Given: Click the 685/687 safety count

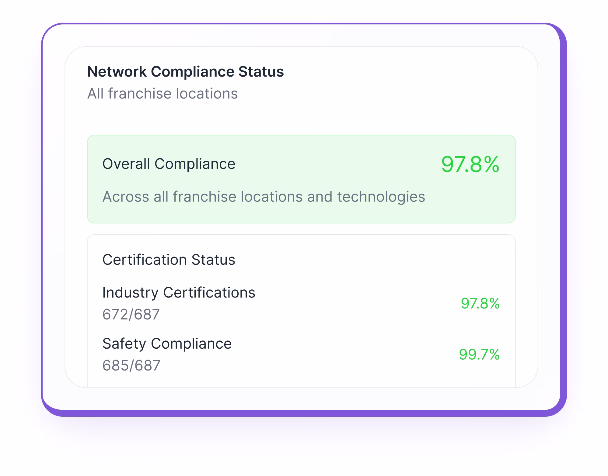Looking at the screenshot, I should click(131, 365).
